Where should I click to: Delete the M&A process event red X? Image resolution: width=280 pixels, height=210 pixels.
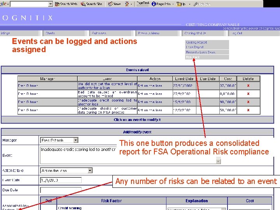pyautogui.click(x=248, y=110)
